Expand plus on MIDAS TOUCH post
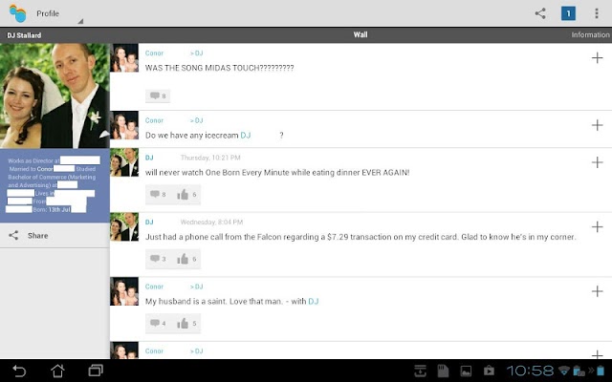612x382 pixels. pyautogui.click(x=597, y=57)
